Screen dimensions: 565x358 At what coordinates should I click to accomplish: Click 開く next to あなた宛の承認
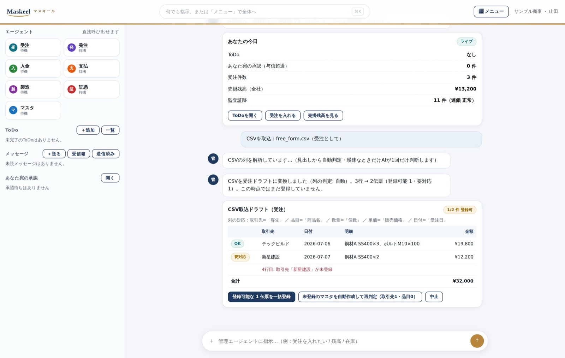click(x=110, y=178)
